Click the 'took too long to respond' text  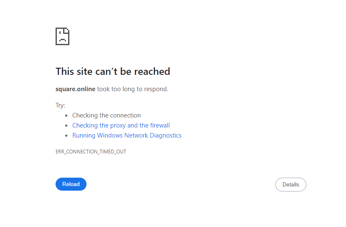tap(132, 89)
